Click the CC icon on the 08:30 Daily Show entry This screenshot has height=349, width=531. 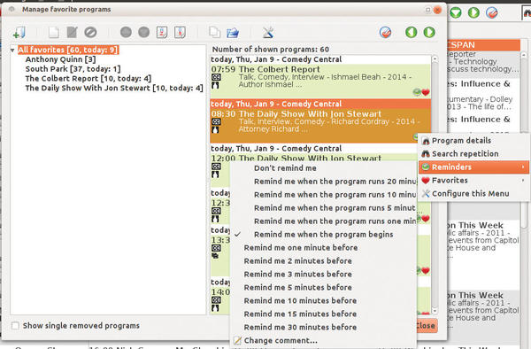[x=216, y=121]
